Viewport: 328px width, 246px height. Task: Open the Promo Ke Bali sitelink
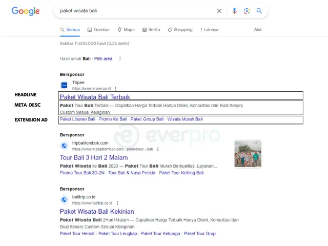click(x=113, y=119)
